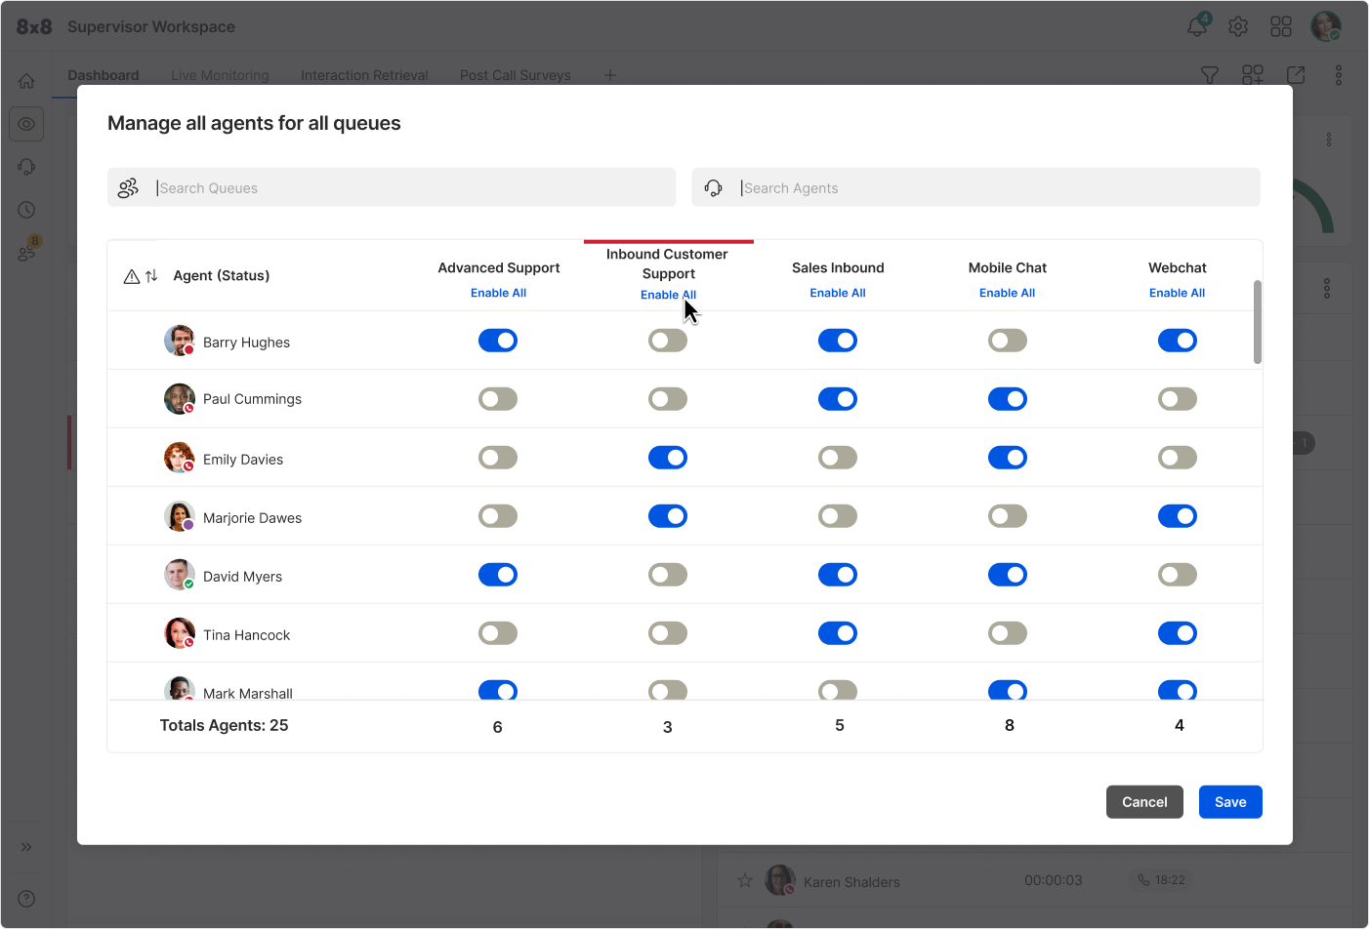Image resolution: width=1369 pixels, height=929 pixels.
Task: Open the clock history icon in sidebar
Action: point(26,210)
